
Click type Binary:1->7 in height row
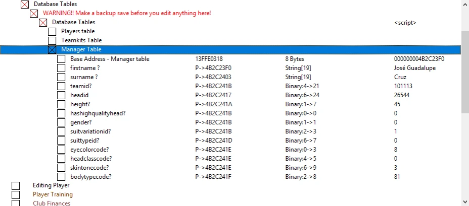click(301, 104)
